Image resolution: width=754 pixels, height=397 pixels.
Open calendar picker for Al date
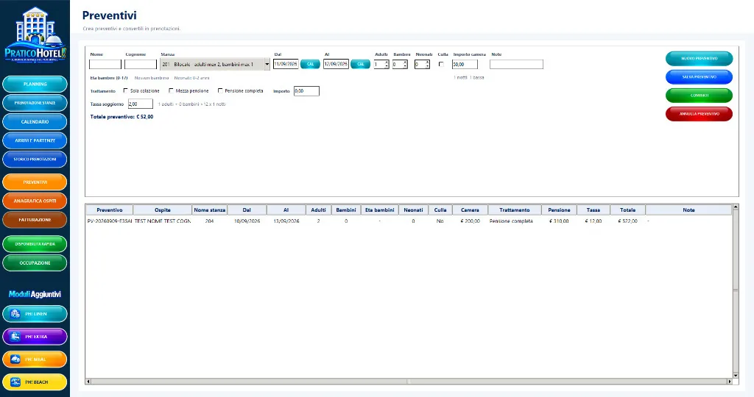(x=360, y=64)
